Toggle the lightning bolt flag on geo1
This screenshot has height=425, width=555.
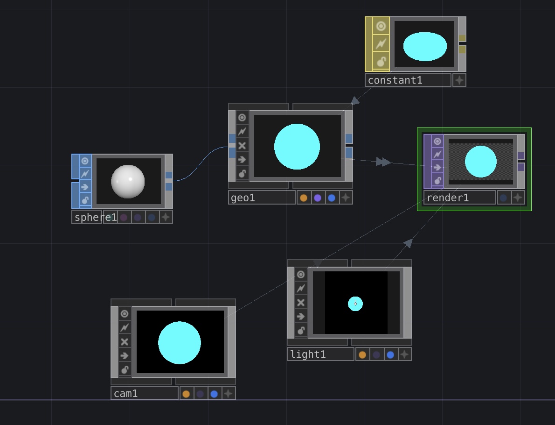coord(242,132)
